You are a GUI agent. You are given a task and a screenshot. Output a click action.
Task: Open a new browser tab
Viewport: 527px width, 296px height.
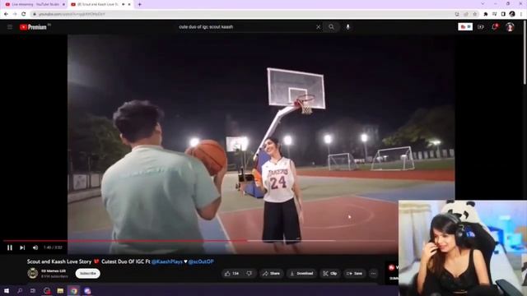(139, 4)
